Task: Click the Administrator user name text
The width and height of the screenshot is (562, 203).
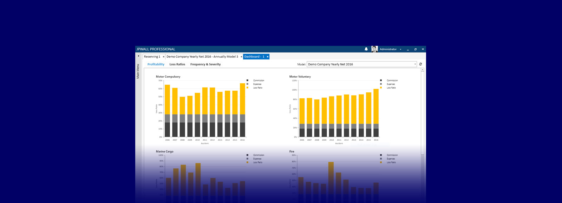Action: pos(388,49)
